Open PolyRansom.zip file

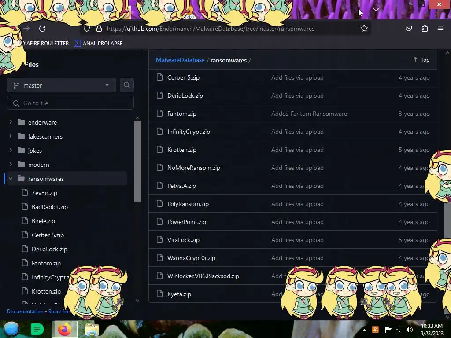coord(188,204)
